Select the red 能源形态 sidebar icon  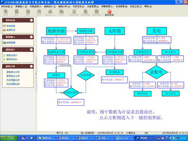(5, 30)
